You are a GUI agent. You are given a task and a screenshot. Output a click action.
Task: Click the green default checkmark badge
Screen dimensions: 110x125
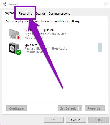point(19,52)
